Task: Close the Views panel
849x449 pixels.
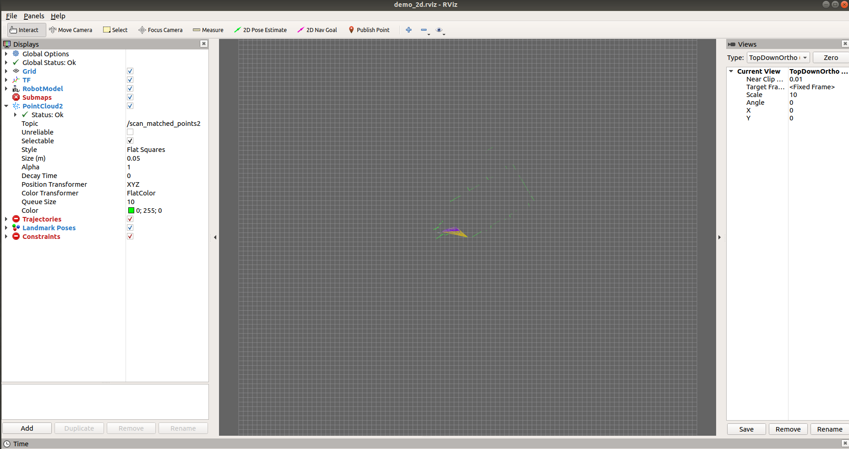Action: coord(845,43)
